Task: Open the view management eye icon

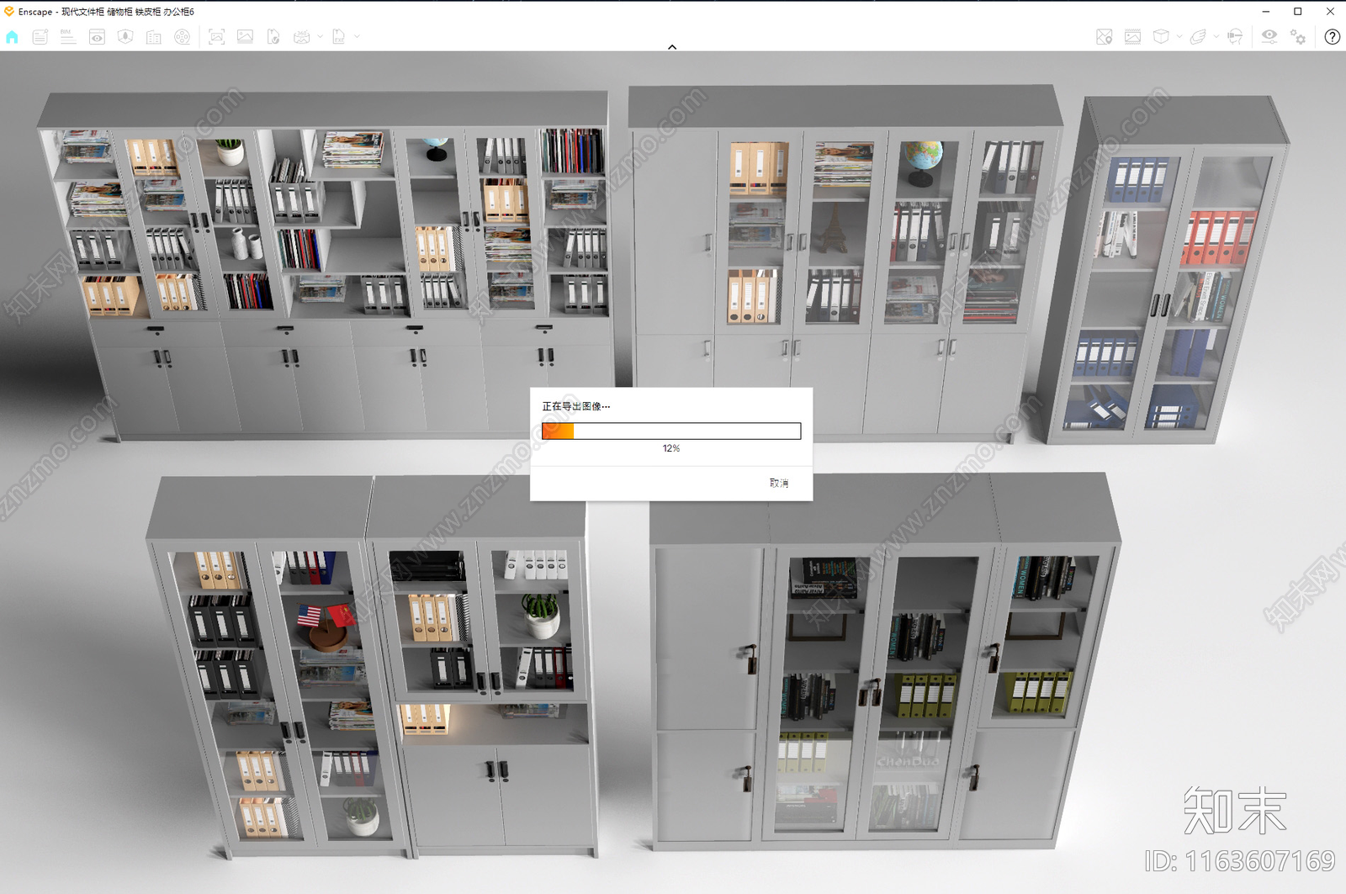Action: [97, 37]
